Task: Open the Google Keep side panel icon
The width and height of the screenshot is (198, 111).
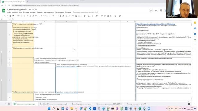Action: 195,23
